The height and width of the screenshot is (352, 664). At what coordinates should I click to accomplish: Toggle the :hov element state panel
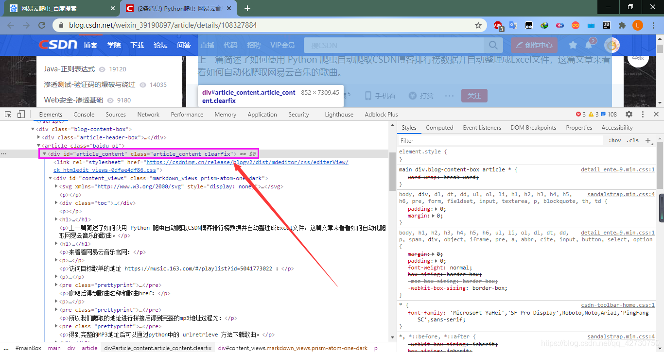(x=615, y=140)
